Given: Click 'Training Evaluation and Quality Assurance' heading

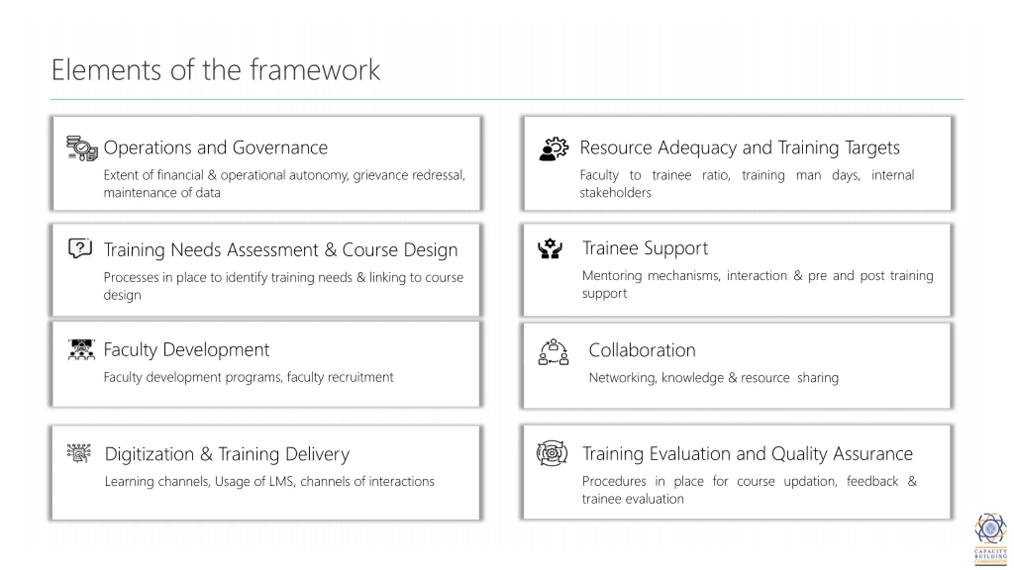Looking at the screenshot, I should pos(747,454).
